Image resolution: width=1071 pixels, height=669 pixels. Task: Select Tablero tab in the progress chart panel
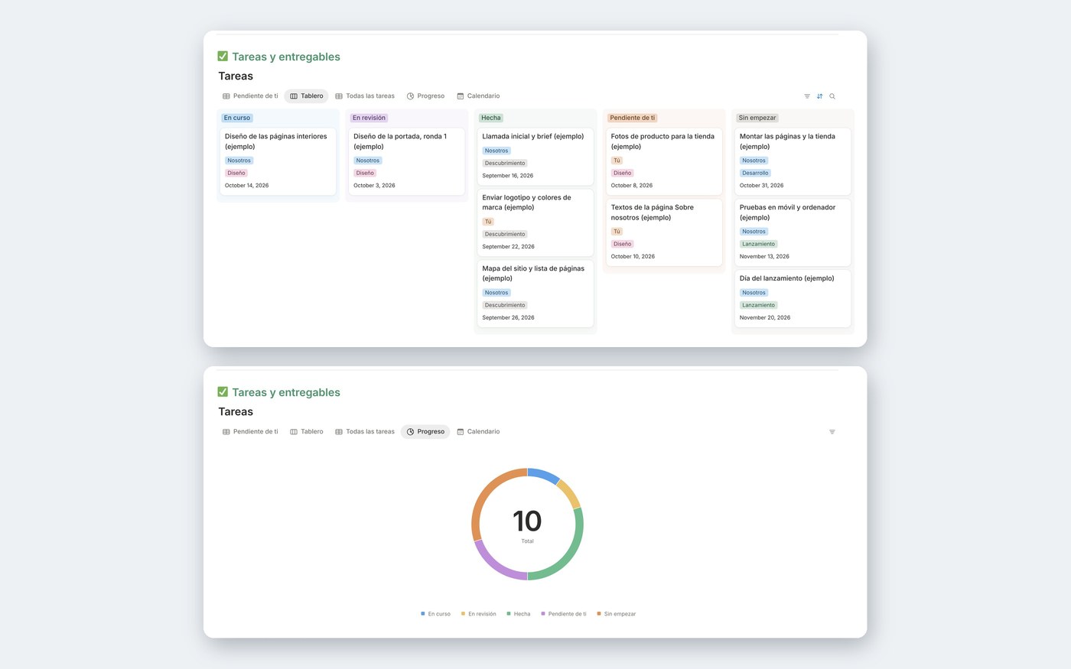click(x=306, y=432)
